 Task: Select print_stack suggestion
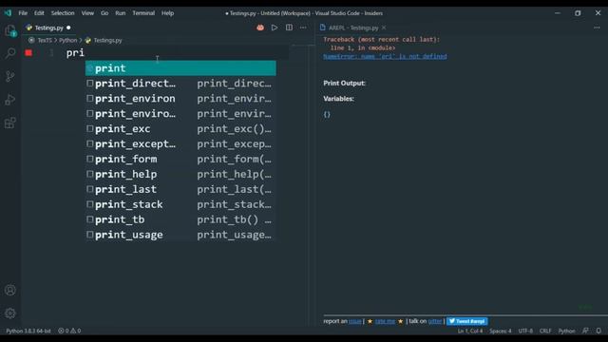point(180,204)
